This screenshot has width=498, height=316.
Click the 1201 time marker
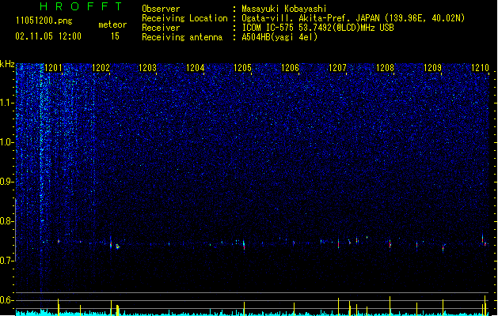coord(53,68)
